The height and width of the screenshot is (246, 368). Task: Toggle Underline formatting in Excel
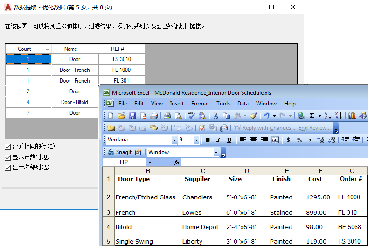coord(229,140)
